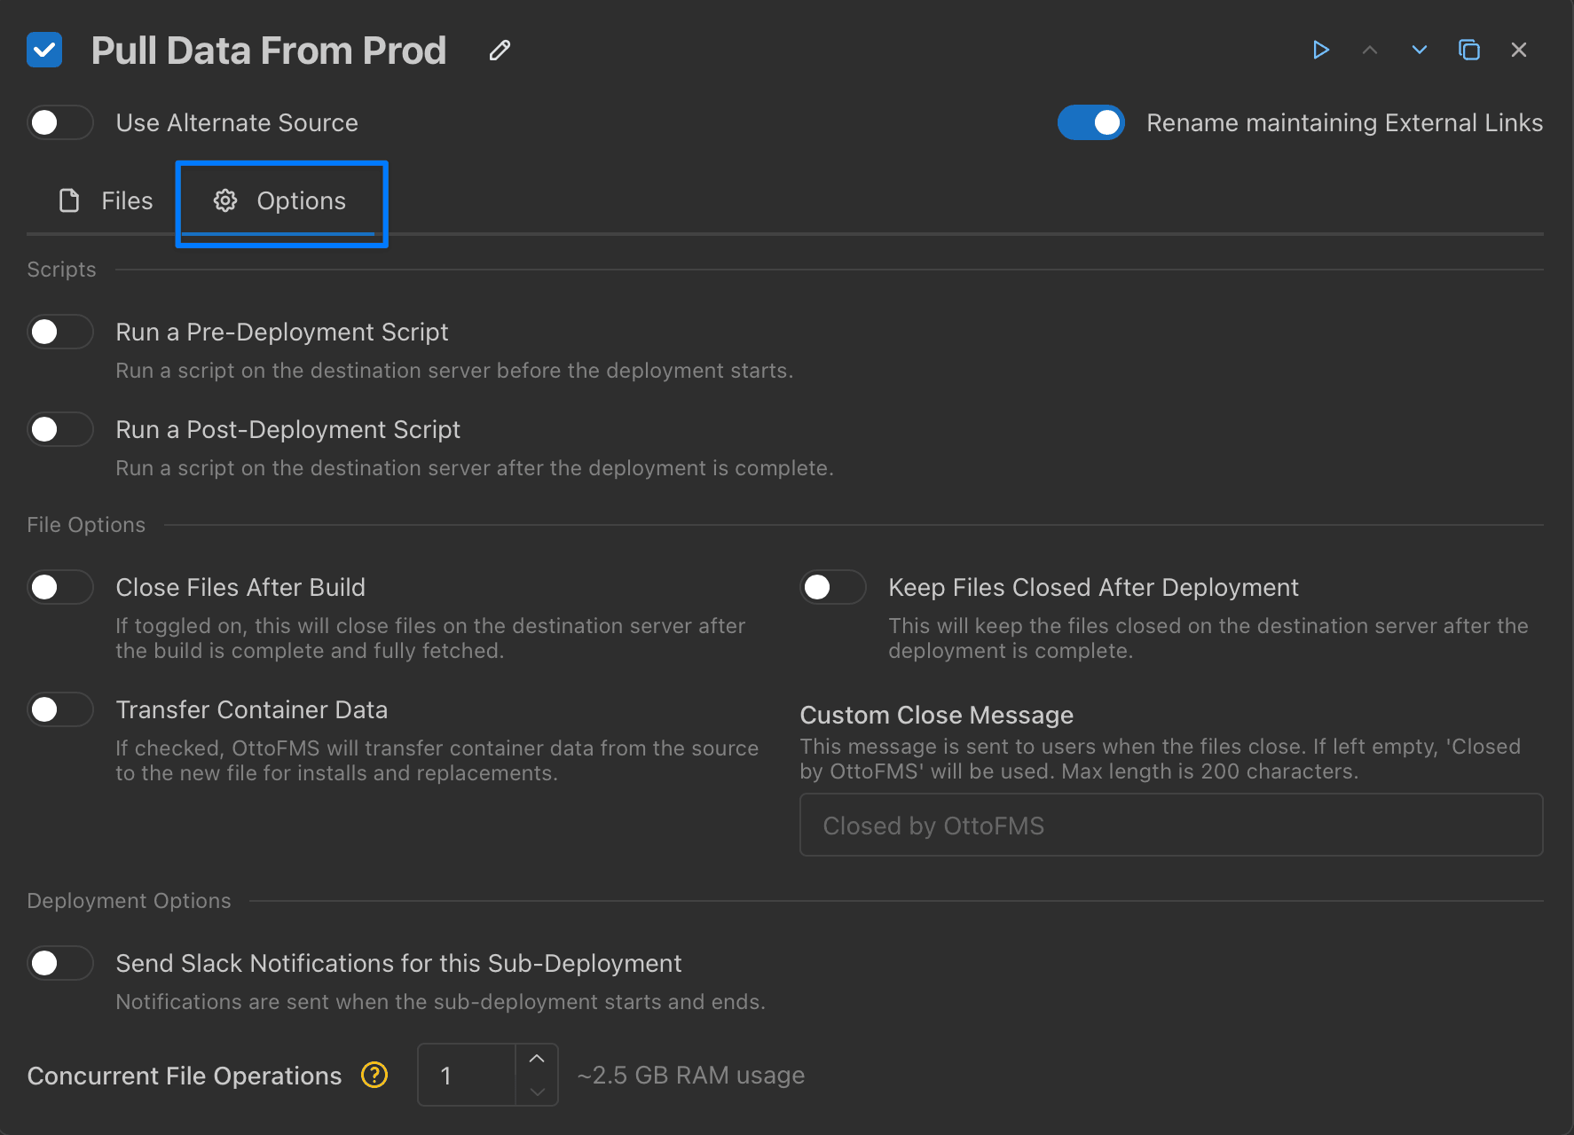Duplicate the sub-deployment using the copy icon

pyautogui.click(x=1469, y=50)
